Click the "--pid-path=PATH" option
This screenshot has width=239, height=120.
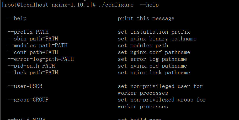coord(31,66)
